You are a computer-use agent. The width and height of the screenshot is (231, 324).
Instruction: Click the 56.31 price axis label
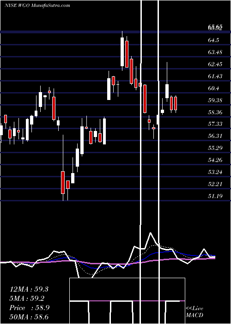215,136
